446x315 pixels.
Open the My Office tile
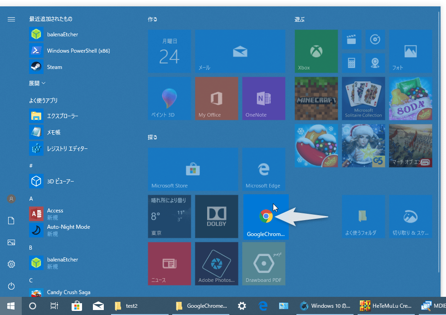coord(217,98)
